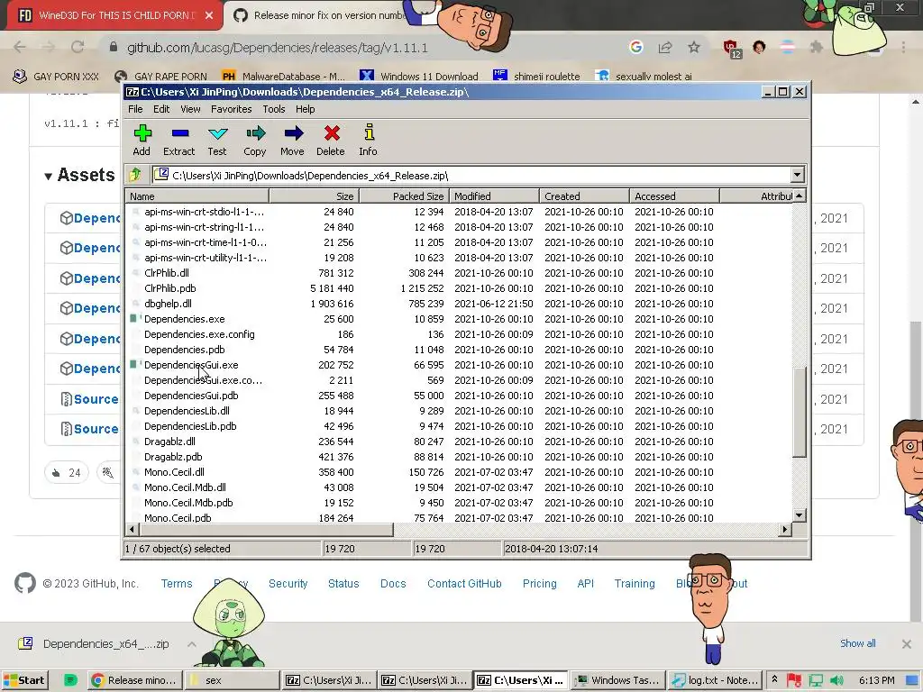
Task: Sort by Created column header
Action: [x=584, y=196]
